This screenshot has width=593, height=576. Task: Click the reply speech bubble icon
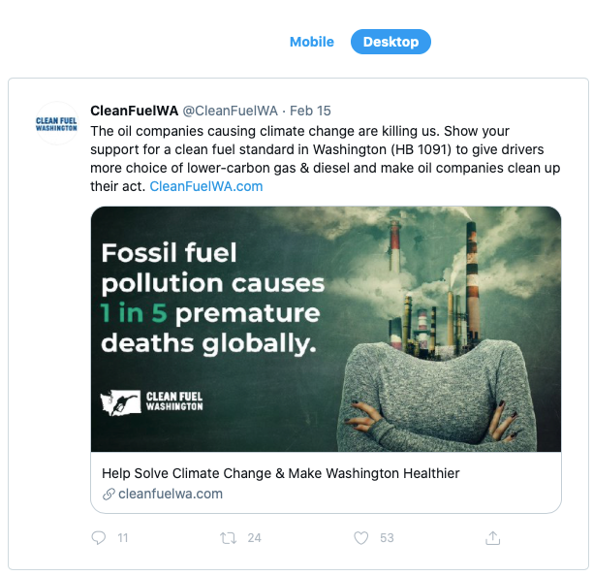pos(98,537)
